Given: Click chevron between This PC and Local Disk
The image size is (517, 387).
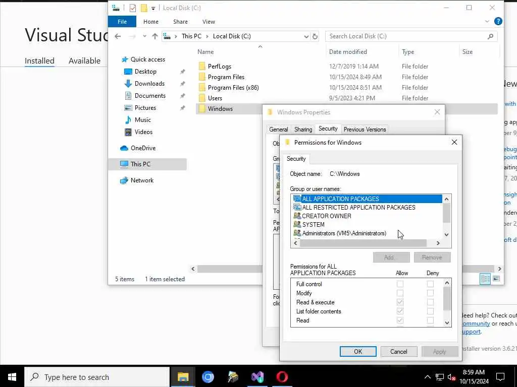Looking at the screenshot, I should [x=207, y=36].
